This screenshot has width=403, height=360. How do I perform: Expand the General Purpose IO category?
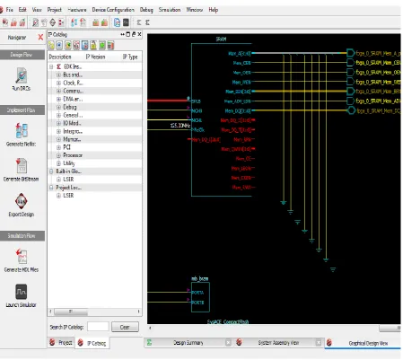tap(58, 115)
